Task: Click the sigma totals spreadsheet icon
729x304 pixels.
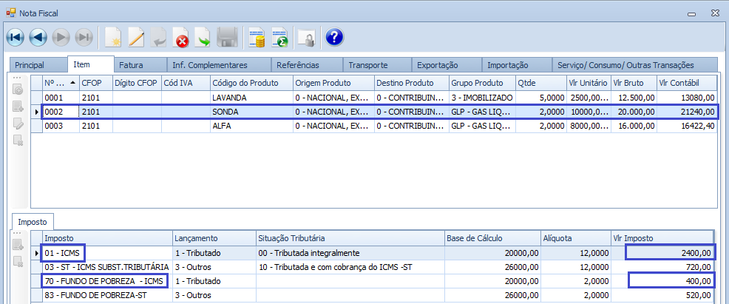Action: click(279, 37)
